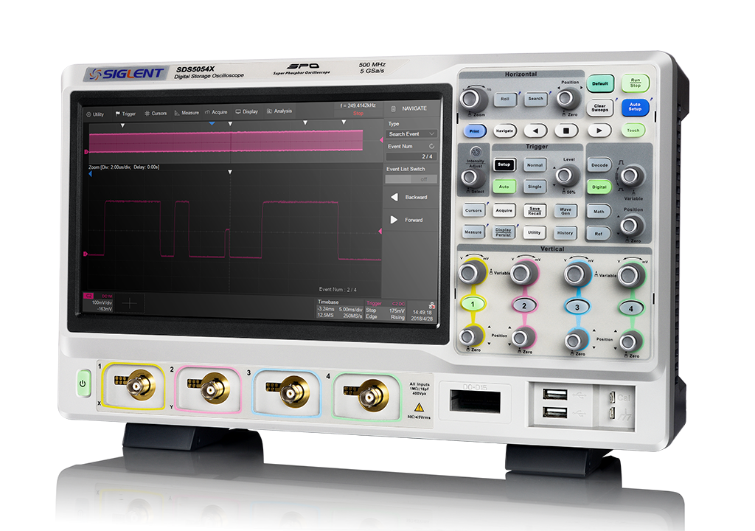This screenshot has height=531, width=755.
Task: Add a channel with the plus box
Action: click(130, 303)
